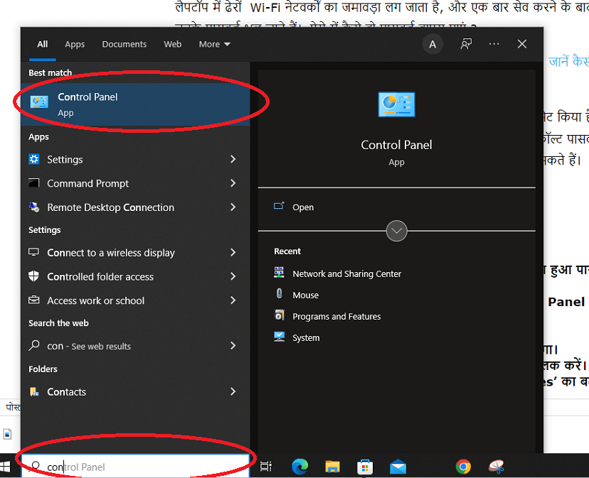Switch to the Web search tab
This screenshot has height=478, width=589.
click(173, 44)
